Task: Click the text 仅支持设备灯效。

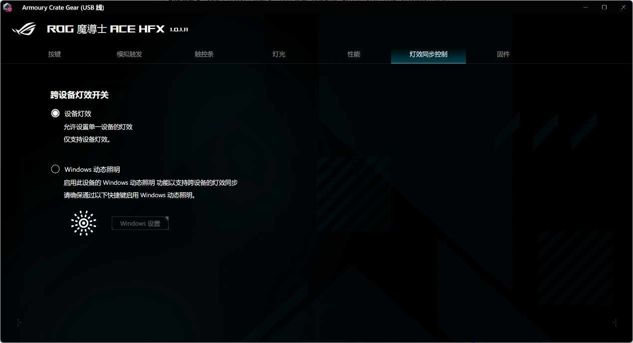Action: (87, 139)
